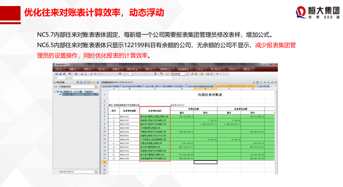Click the blue left arrow icon above sheet
Viewport: 343px width, 187px height.
tap(265, 82)
